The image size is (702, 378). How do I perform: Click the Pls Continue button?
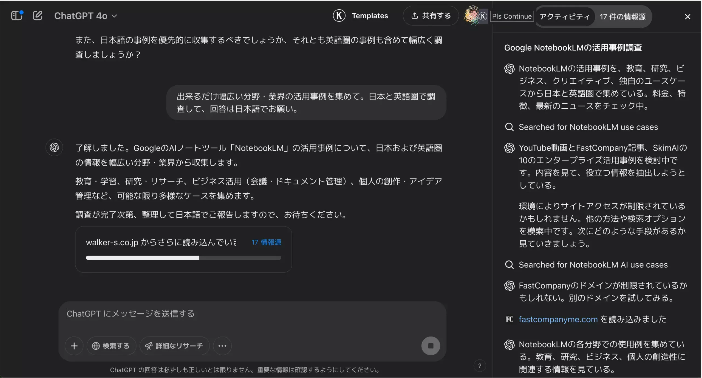[511, 16]
